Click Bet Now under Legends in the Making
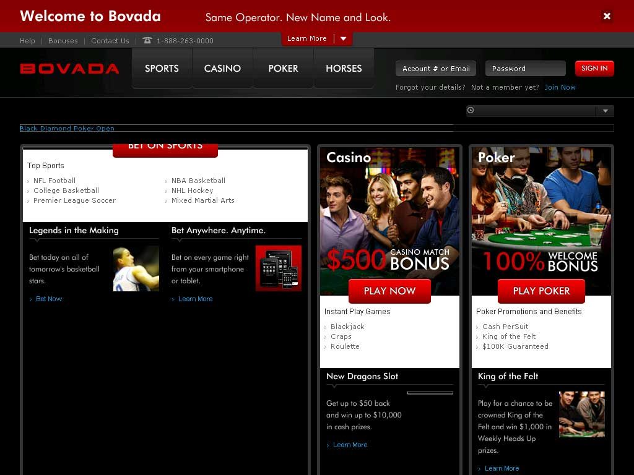634x475 pixels. coord(49,299)
